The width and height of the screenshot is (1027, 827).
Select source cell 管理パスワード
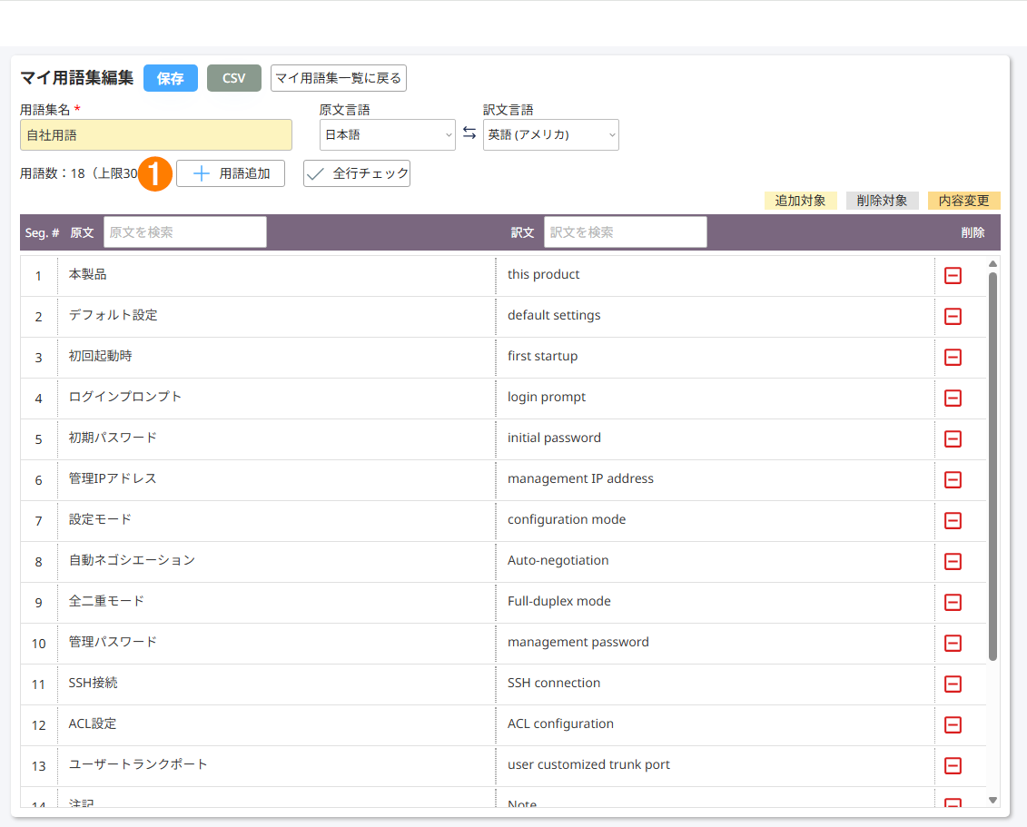pos(276,643)
